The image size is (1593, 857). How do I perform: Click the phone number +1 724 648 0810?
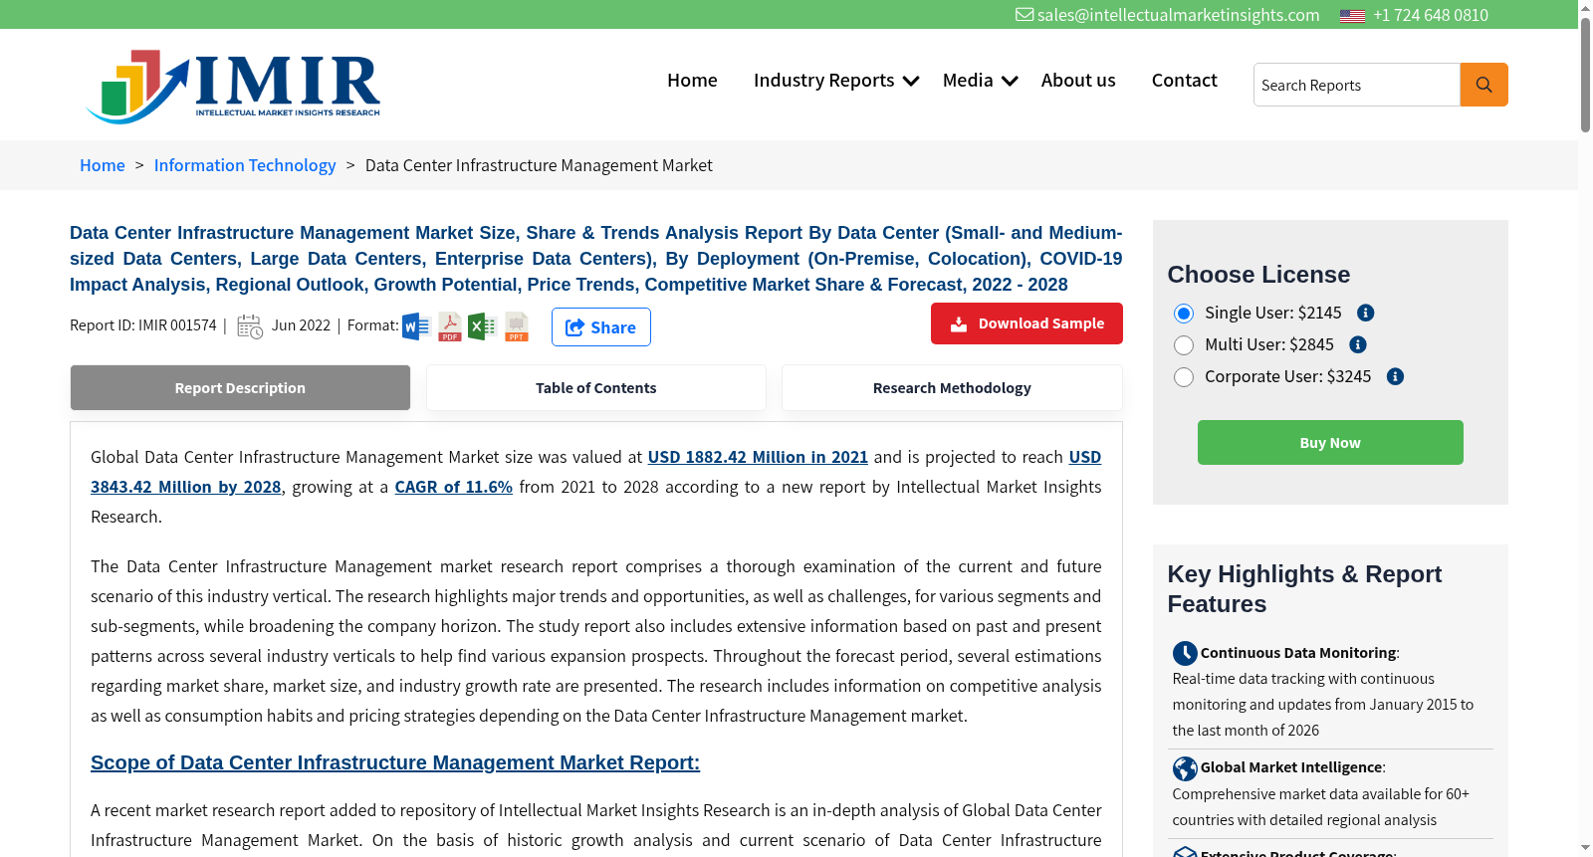click(1431, 15)
